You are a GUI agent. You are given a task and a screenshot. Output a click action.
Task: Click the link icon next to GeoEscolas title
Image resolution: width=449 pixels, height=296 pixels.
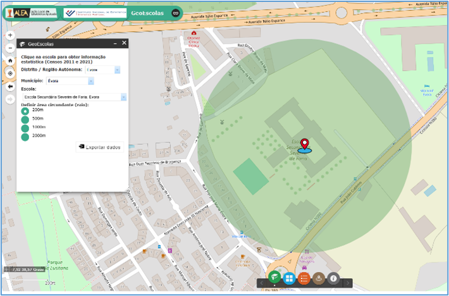(176, 13)
